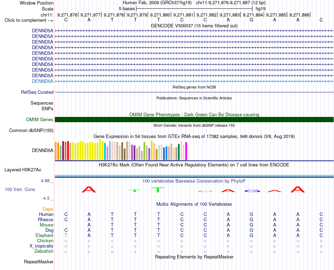Click the Chicken species label
The height and width of the screenshot is (270, 334).
pyautogui.click(x=45, y=241)
